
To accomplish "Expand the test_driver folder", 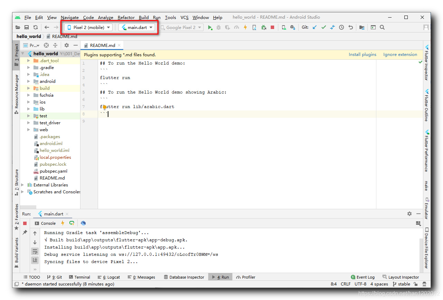I will point(28,123).
